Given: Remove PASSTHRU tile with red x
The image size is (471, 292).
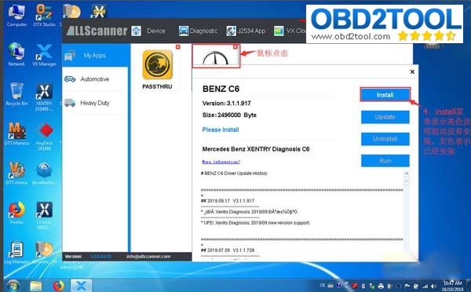Looking at the screenshot, I should click(178, 47).
